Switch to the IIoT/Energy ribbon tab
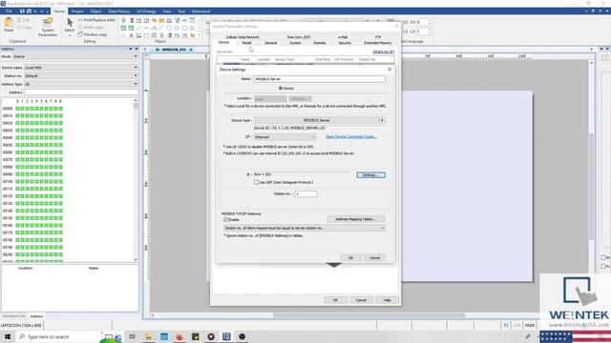This screenshot has width=611, height=343. (146, 11)
